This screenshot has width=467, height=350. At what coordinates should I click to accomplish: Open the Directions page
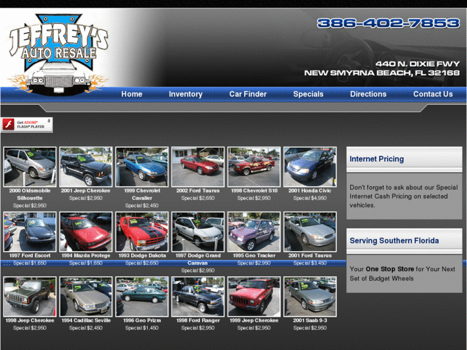tap(368, 94)
